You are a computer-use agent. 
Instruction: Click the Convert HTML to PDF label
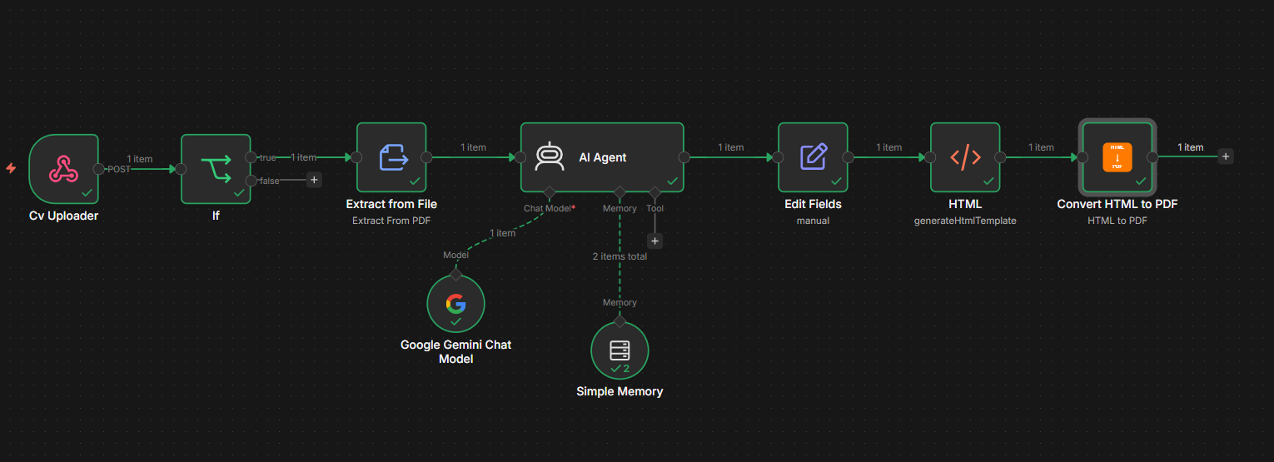coord(1117,204)
